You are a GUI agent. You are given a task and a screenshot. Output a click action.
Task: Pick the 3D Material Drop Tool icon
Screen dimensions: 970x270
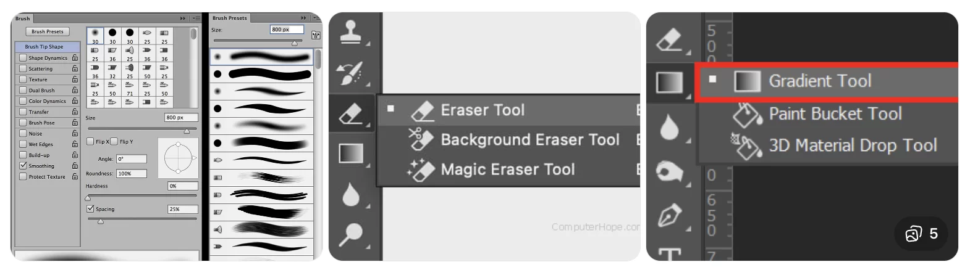pos(746,146)
